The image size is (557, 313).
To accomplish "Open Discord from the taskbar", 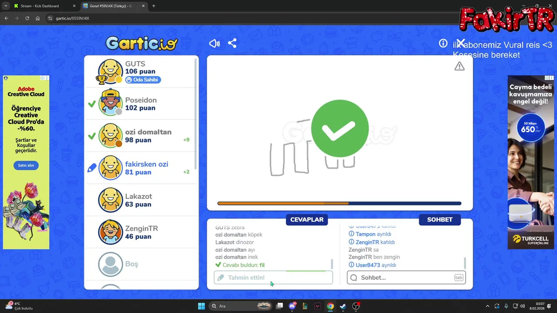I will tap(292, 306).
